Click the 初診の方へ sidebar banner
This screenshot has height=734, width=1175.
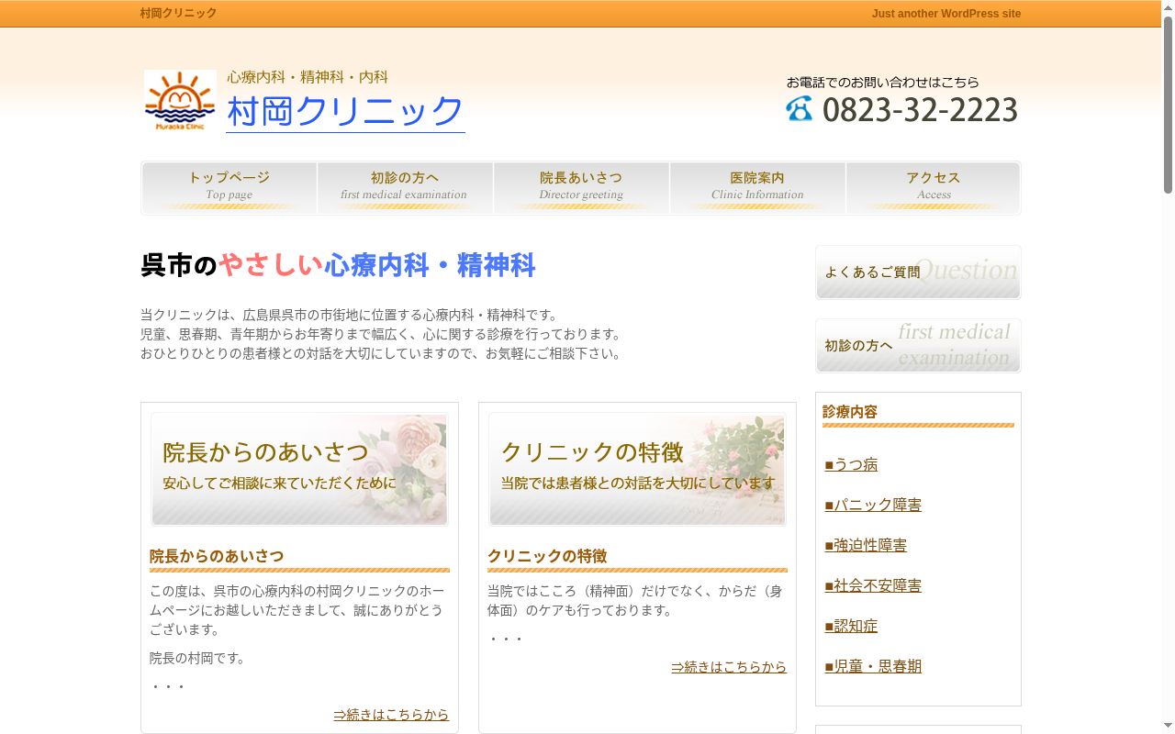[918, 346]
